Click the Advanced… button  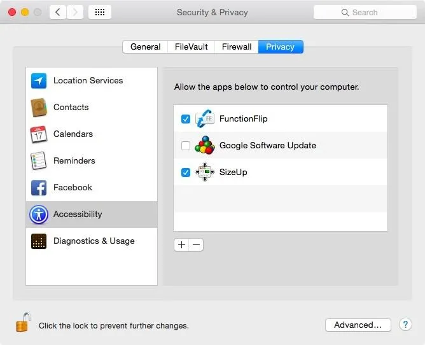click(358, 325)
